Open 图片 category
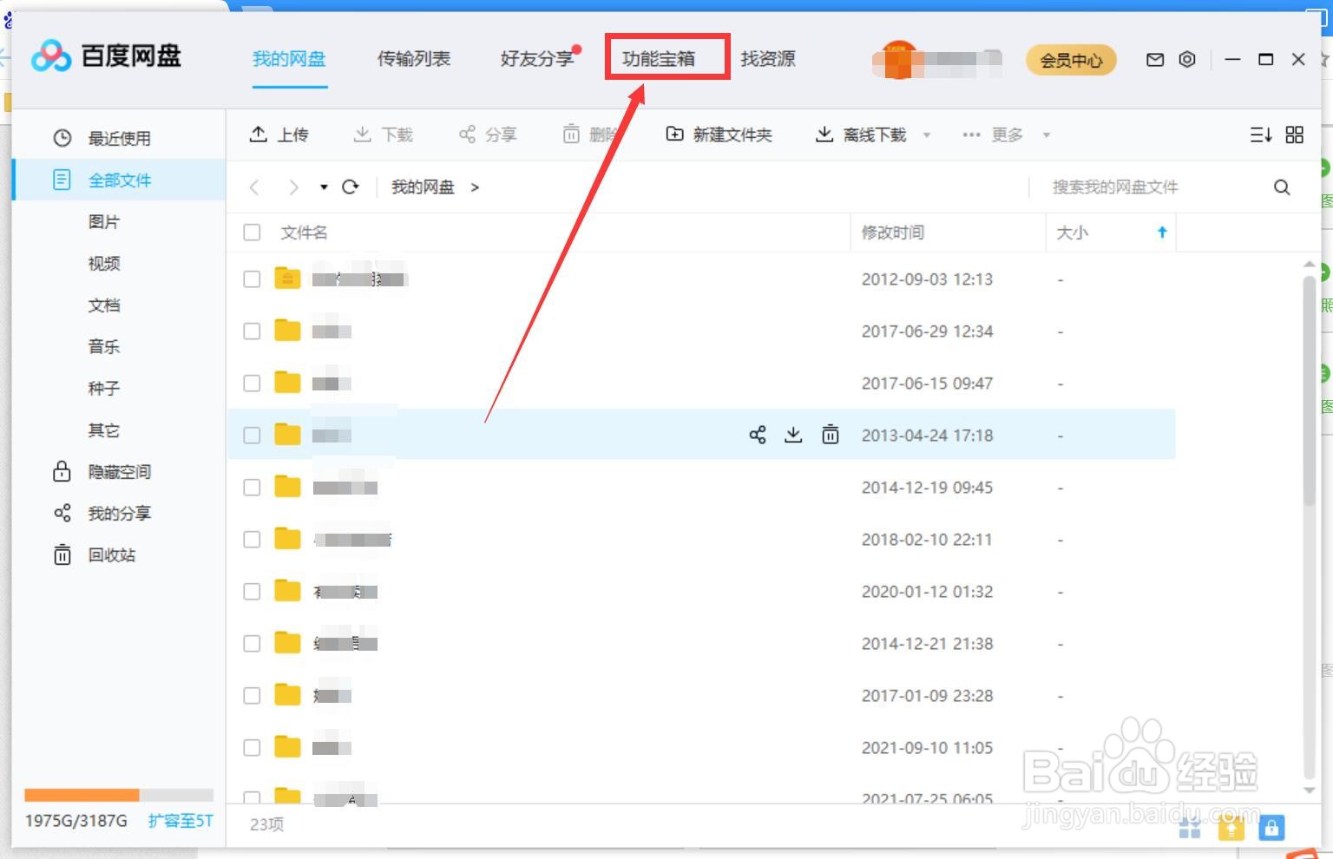 (103, 222)
